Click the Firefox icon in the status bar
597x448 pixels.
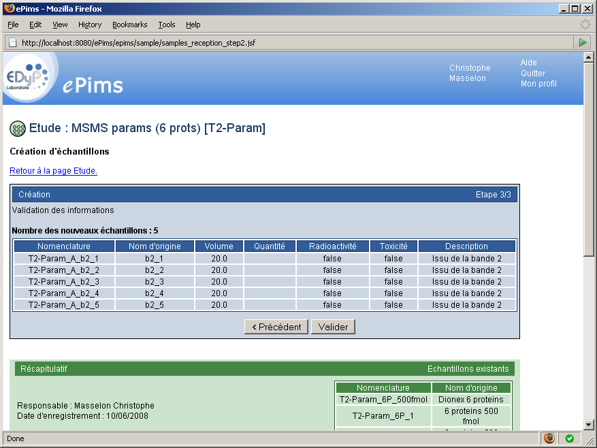pos(549,438)
